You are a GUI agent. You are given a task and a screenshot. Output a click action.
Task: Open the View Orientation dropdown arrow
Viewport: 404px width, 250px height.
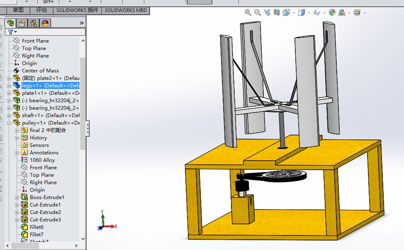(294, 13)
